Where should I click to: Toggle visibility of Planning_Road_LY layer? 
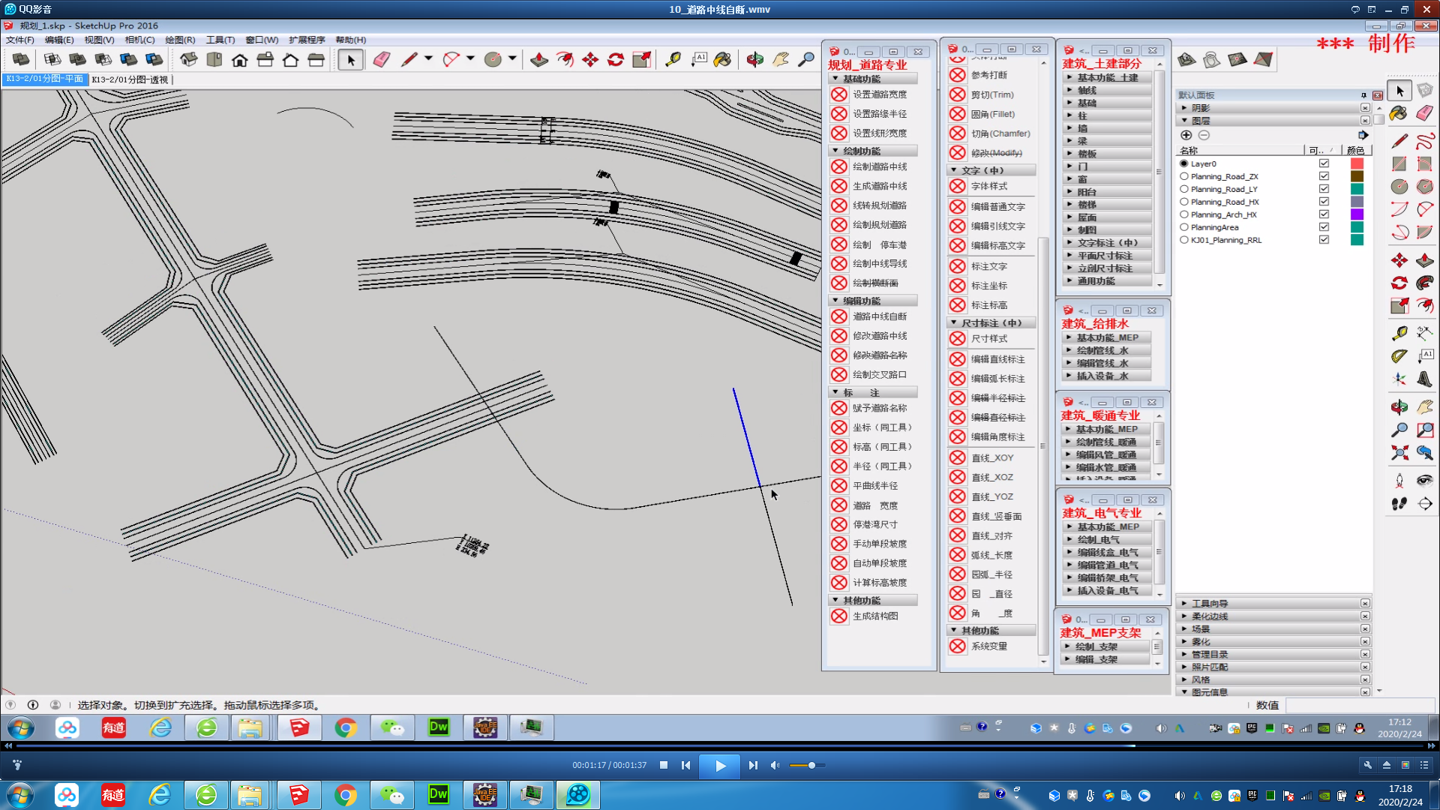[1324, 189]
